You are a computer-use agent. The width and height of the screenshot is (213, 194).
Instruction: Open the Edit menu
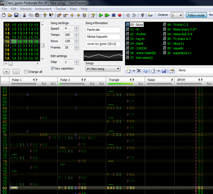[14, 9]
